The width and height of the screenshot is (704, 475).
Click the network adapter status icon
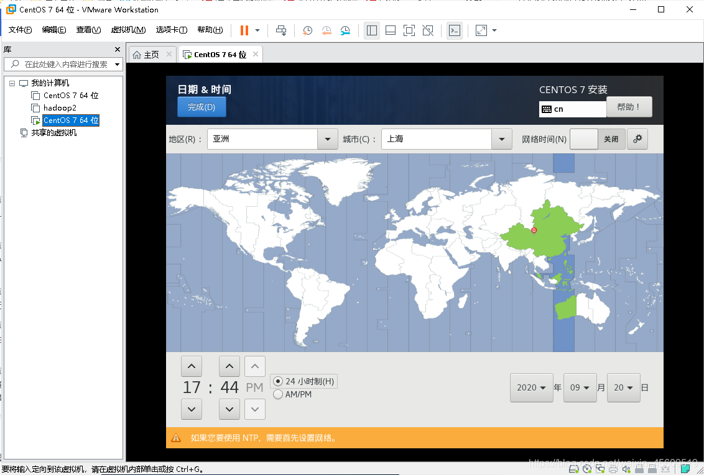click(x=600, y=469)
